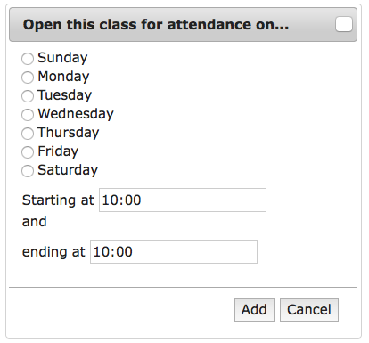Image resolution: width=369 pixels, height=343 pixels.
Task: Select the Monday radio button
Action: click(28, 78)
